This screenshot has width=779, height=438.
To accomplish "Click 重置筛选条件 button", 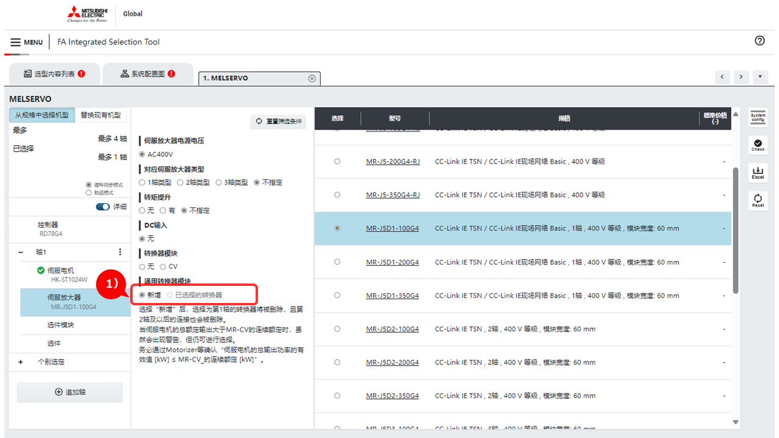I will [279, 121].
